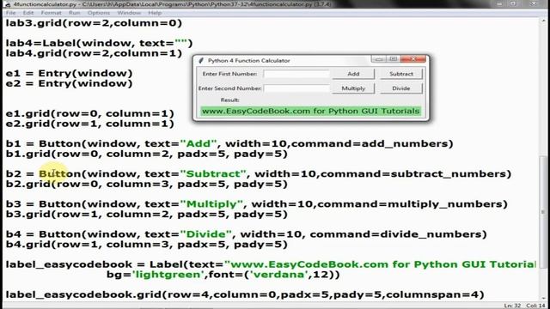Click the b2.grid(row=0, column=3...) line

(147, 184)
